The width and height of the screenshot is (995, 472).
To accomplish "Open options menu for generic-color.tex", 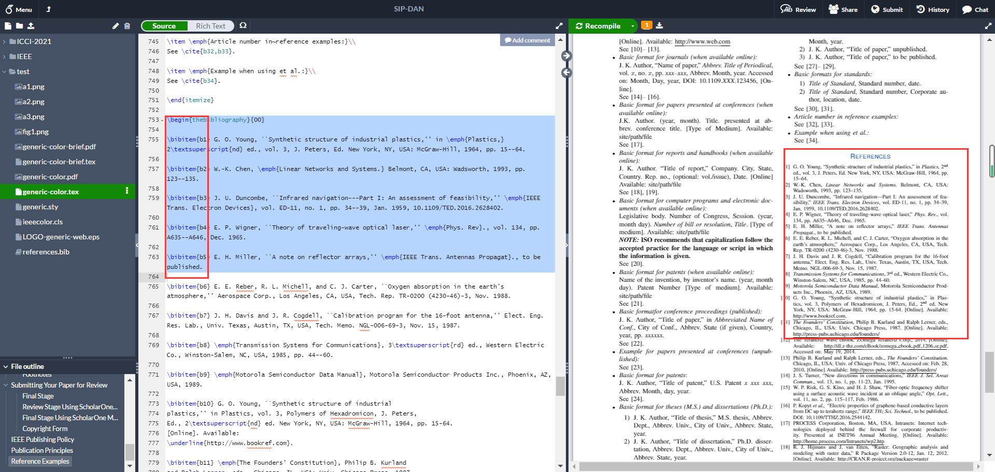I will tap(128, 191).
